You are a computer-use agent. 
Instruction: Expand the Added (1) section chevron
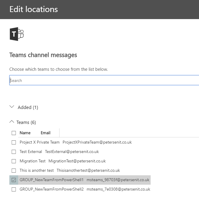click(x=12, y=107)
